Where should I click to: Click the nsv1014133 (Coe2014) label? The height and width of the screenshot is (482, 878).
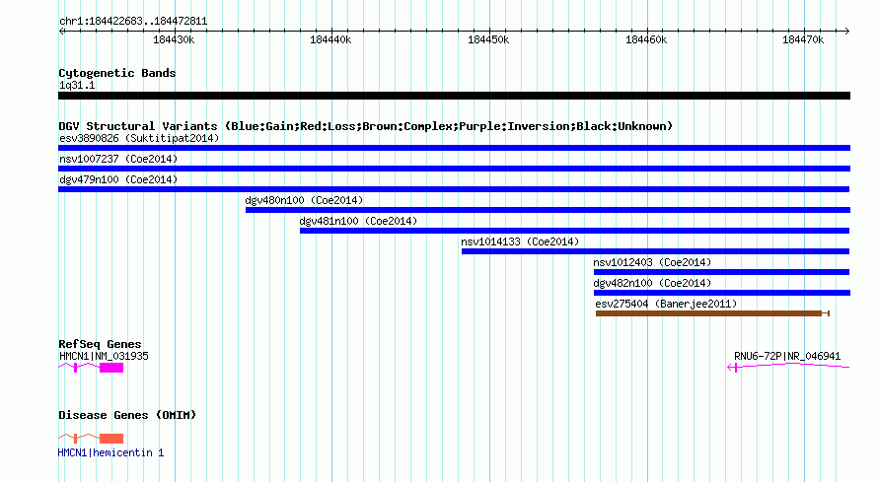[520, 241]
